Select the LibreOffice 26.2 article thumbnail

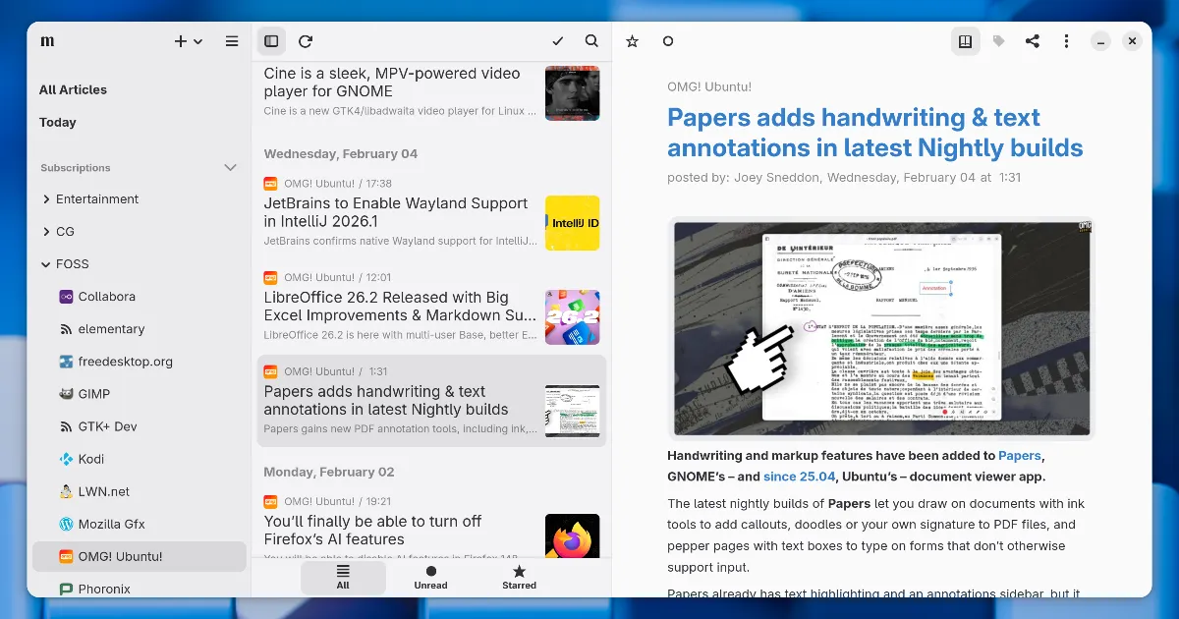(x=572, y=316)
